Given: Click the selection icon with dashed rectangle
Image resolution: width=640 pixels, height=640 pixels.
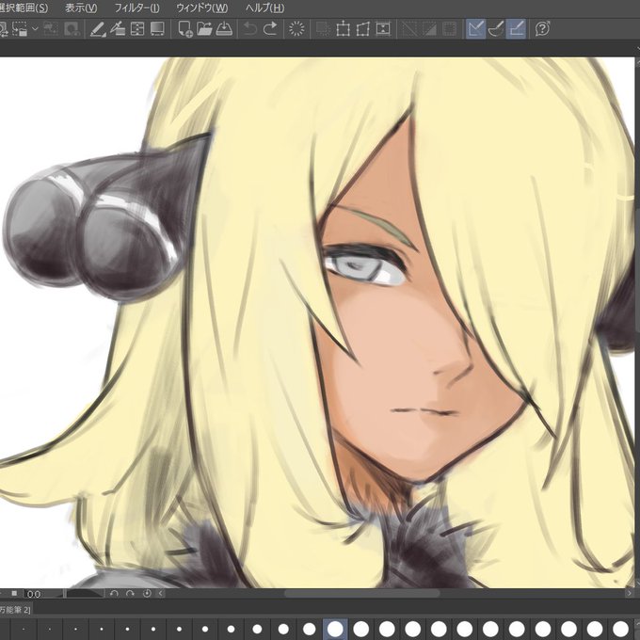Looking at the screenshot, I should [20, 29].
